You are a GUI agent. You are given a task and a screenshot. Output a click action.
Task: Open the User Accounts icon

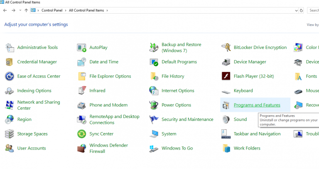click(x=10, y=148)
